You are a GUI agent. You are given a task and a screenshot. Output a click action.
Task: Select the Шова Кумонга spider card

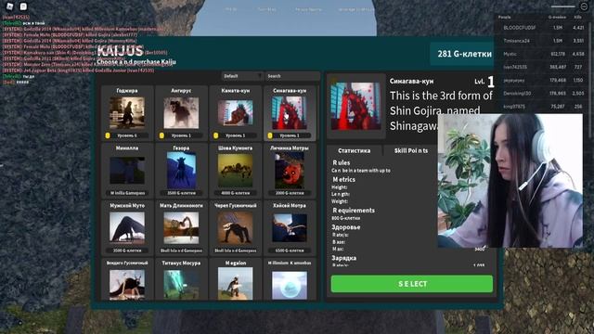coord(235,171)
